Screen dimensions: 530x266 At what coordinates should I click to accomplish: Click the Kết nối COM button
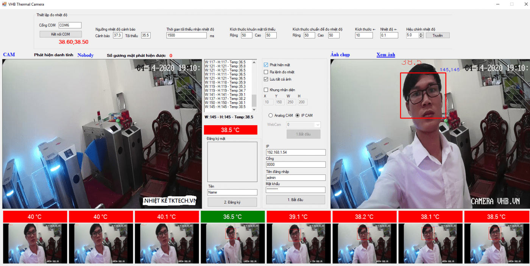tap(61, 34)
